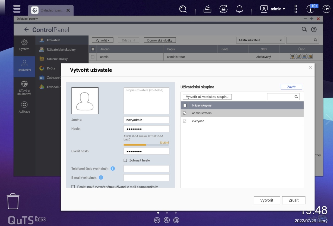Open the notification bell in the top bar

239,9
